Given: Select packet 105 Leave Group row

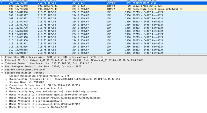Looking at the screenshot, I should point(103,6).
